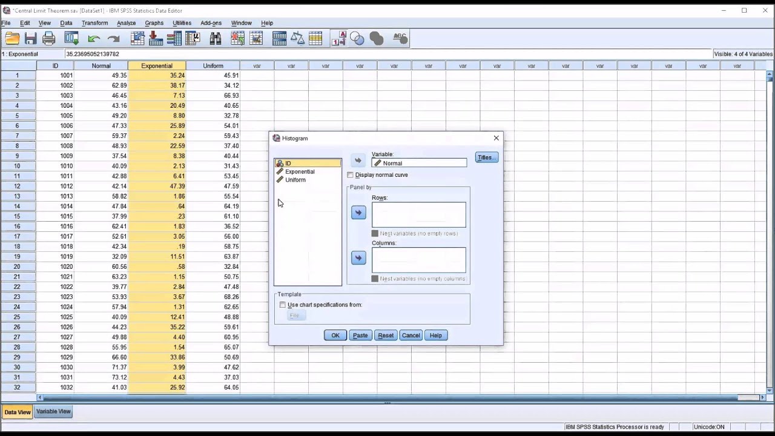Screen dimensions: 775x436
Task: Run descriptive statistics toolbar icon
Action: 193,39
